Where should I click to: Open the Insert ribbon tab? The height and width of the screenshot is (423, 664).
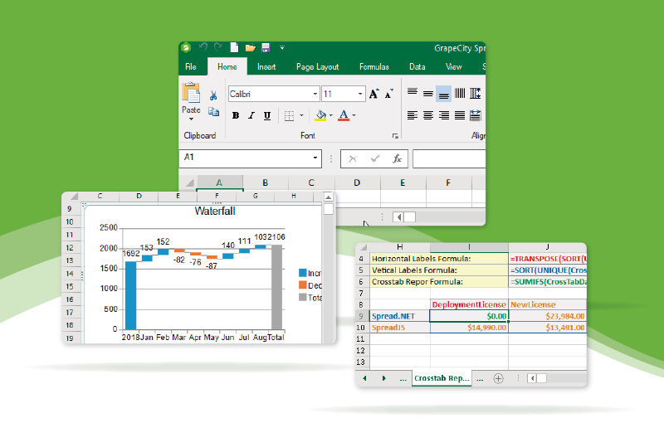(266, 66)
